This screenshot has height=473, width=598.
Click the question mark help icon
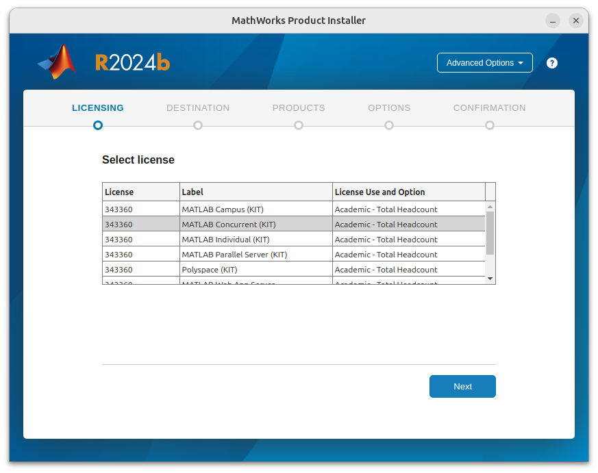pos(552,62)
